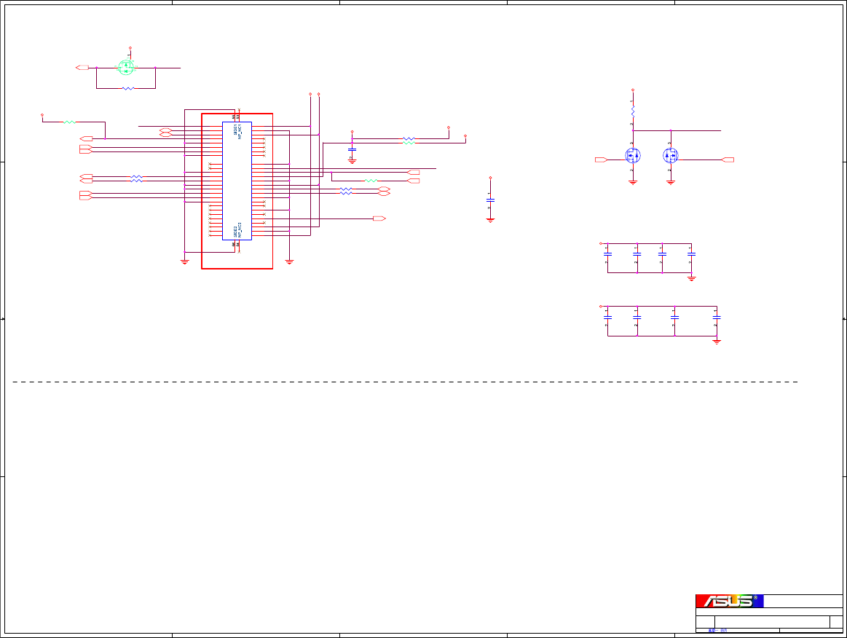
Task: Select the vertical pull-up resistor above the MOSFET pair
Action: tap(633, 112)
